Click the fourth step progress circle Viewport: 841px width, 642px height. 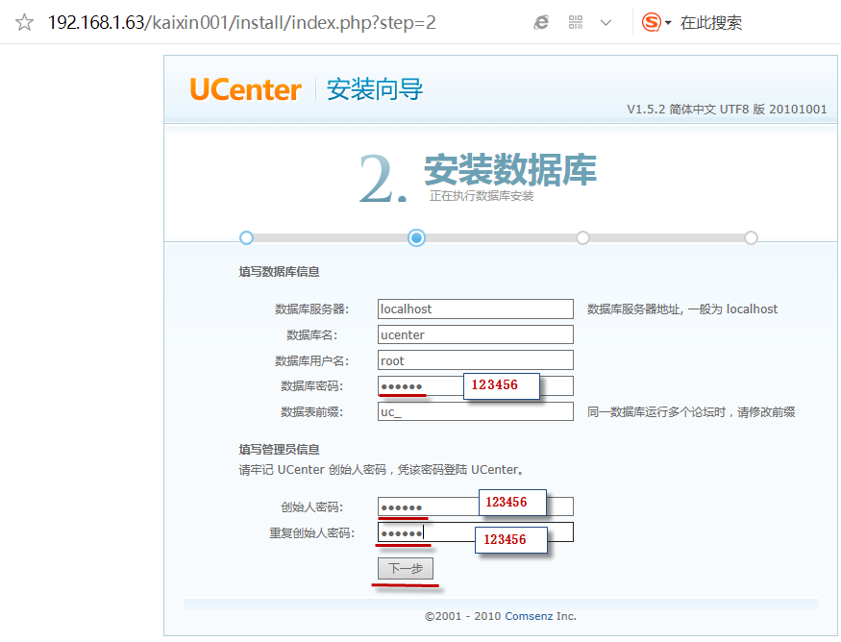coord(751,237)
